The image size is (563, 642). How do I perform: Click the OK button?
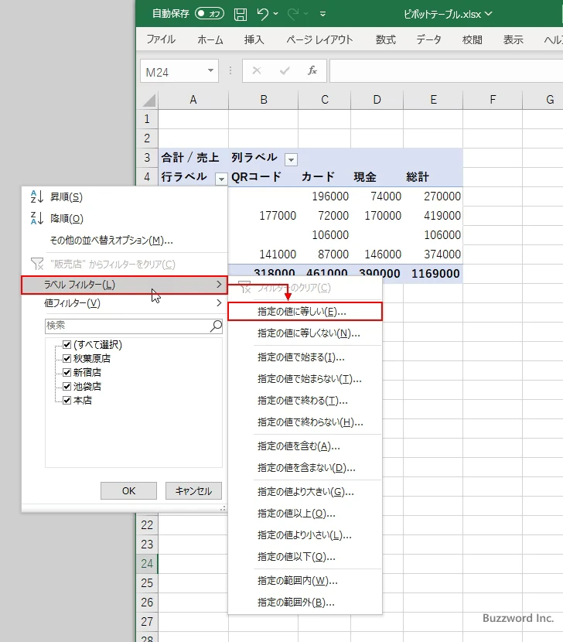128,490
